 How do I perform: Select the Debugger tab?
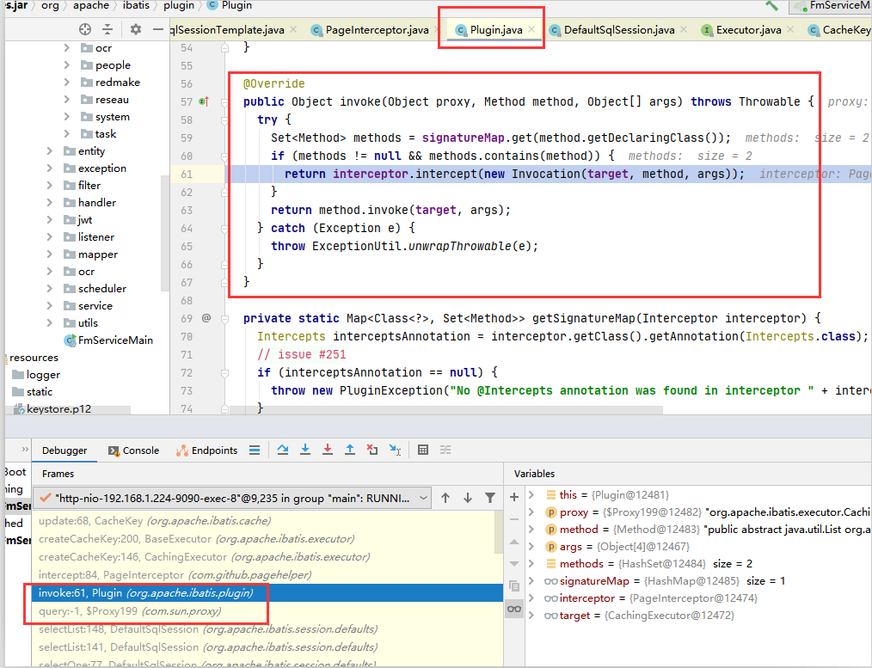pos(64,450)
